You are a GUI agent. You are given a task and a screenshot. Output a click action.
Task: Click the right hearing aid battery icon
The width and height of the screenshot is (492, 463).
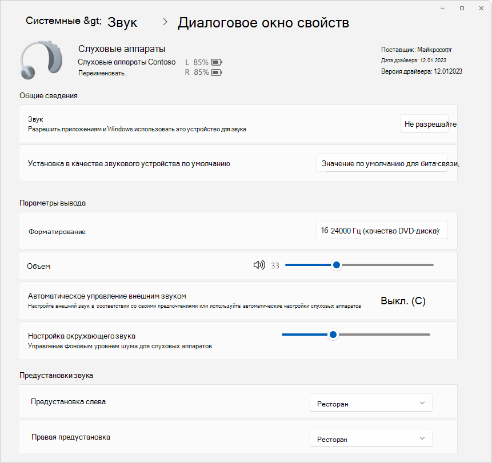tap(217, 73)
